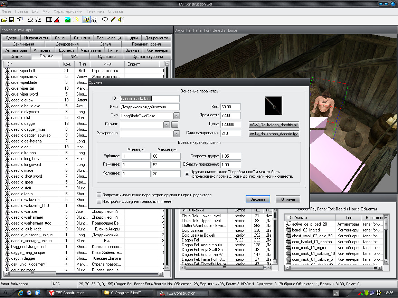This screenshot has height=298, width=398.
Task: Toggle the FOG toolbar icon
Action: click(x=94, y=20)
